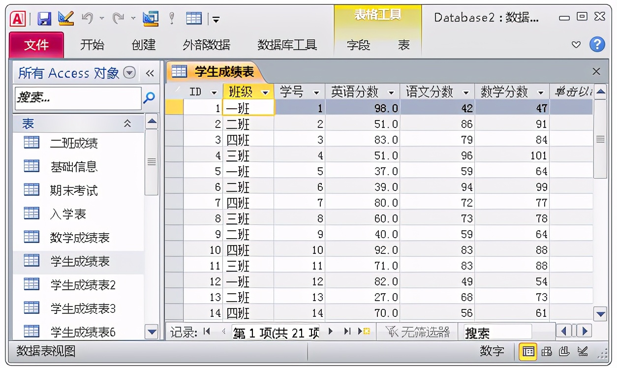617x368 pixels.
Task: Search objects using the magnifier icon
Action: pyautogui.click(x=149, y=98)
